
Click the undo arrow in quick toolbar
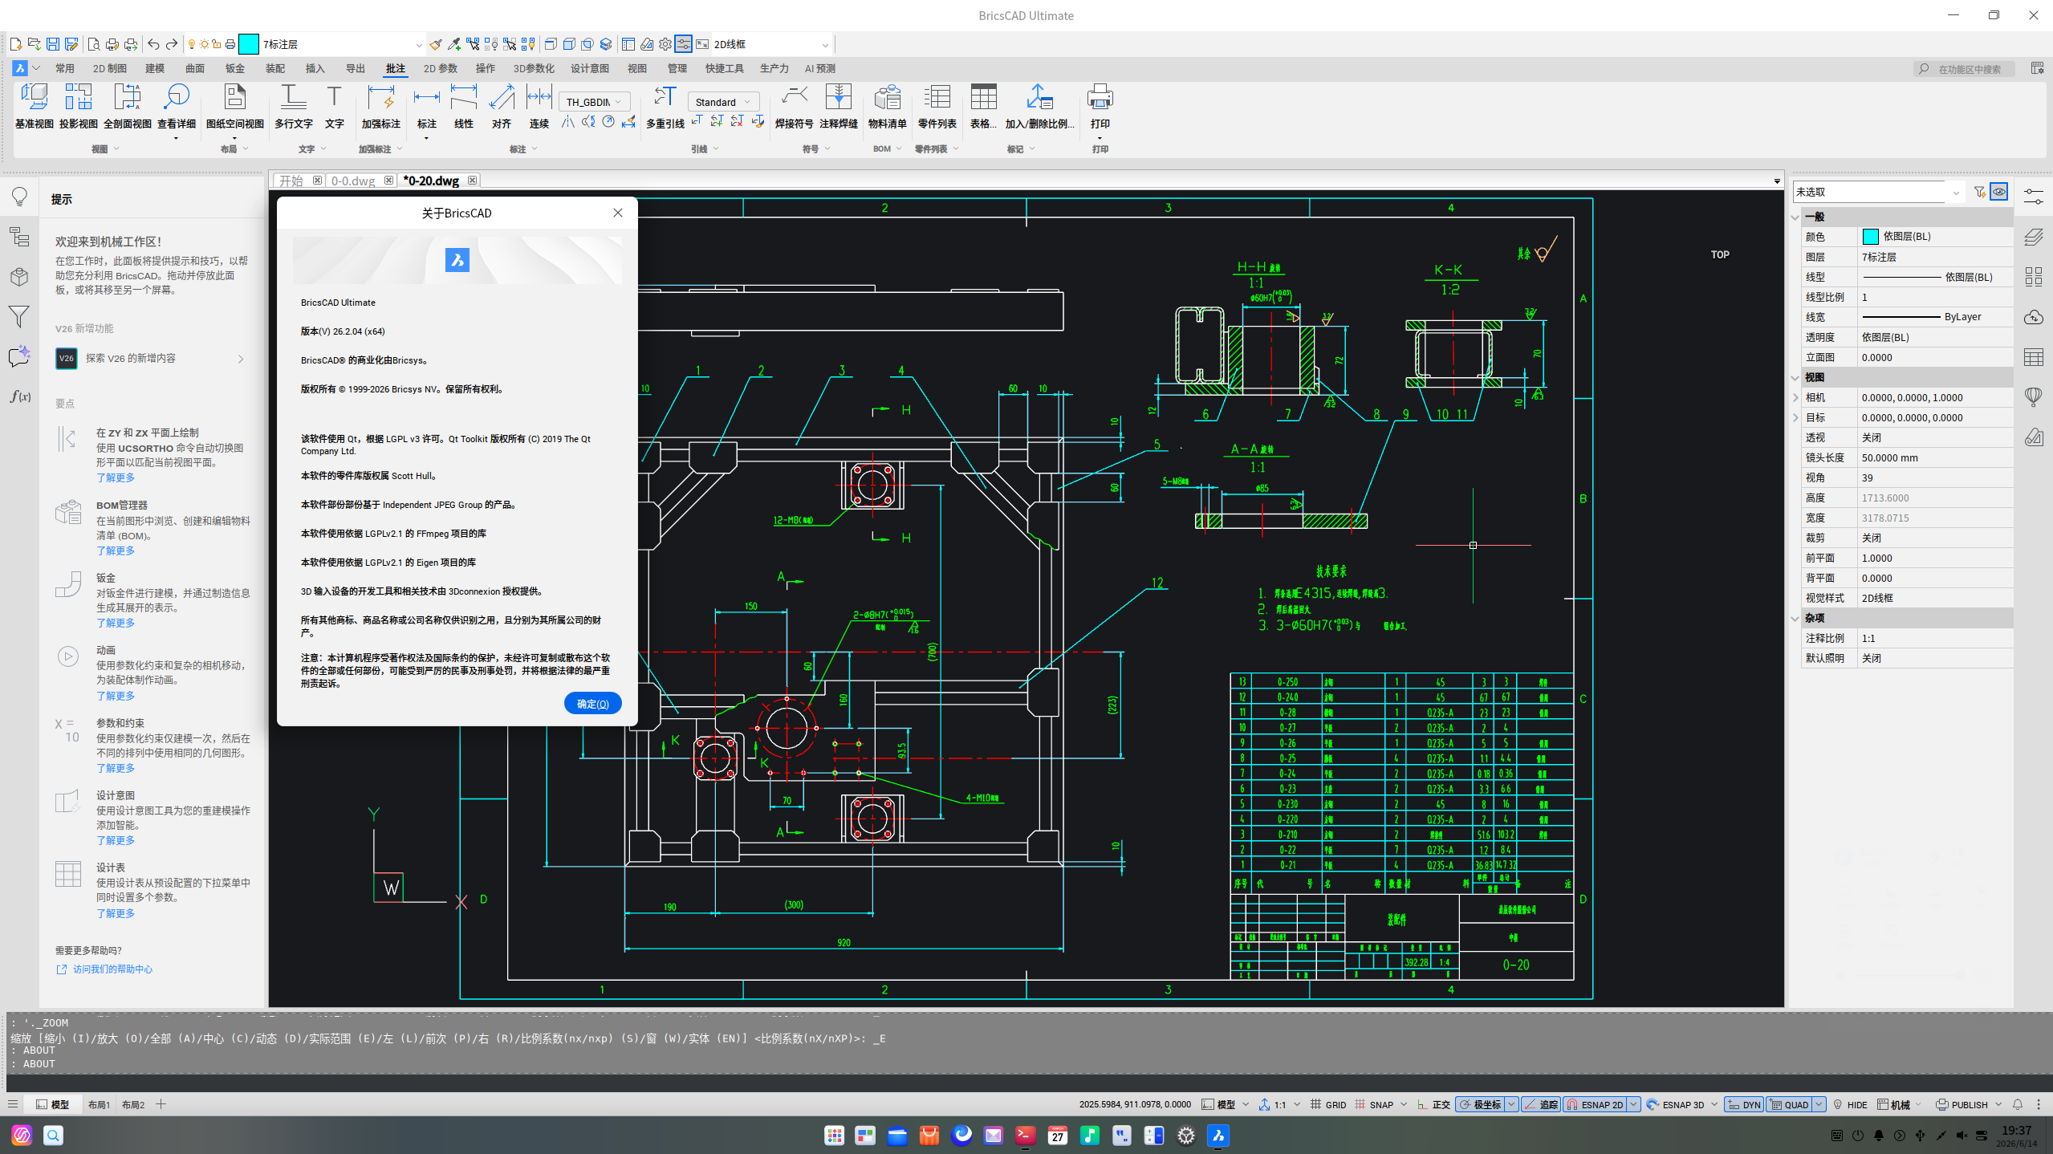[153, 44]
